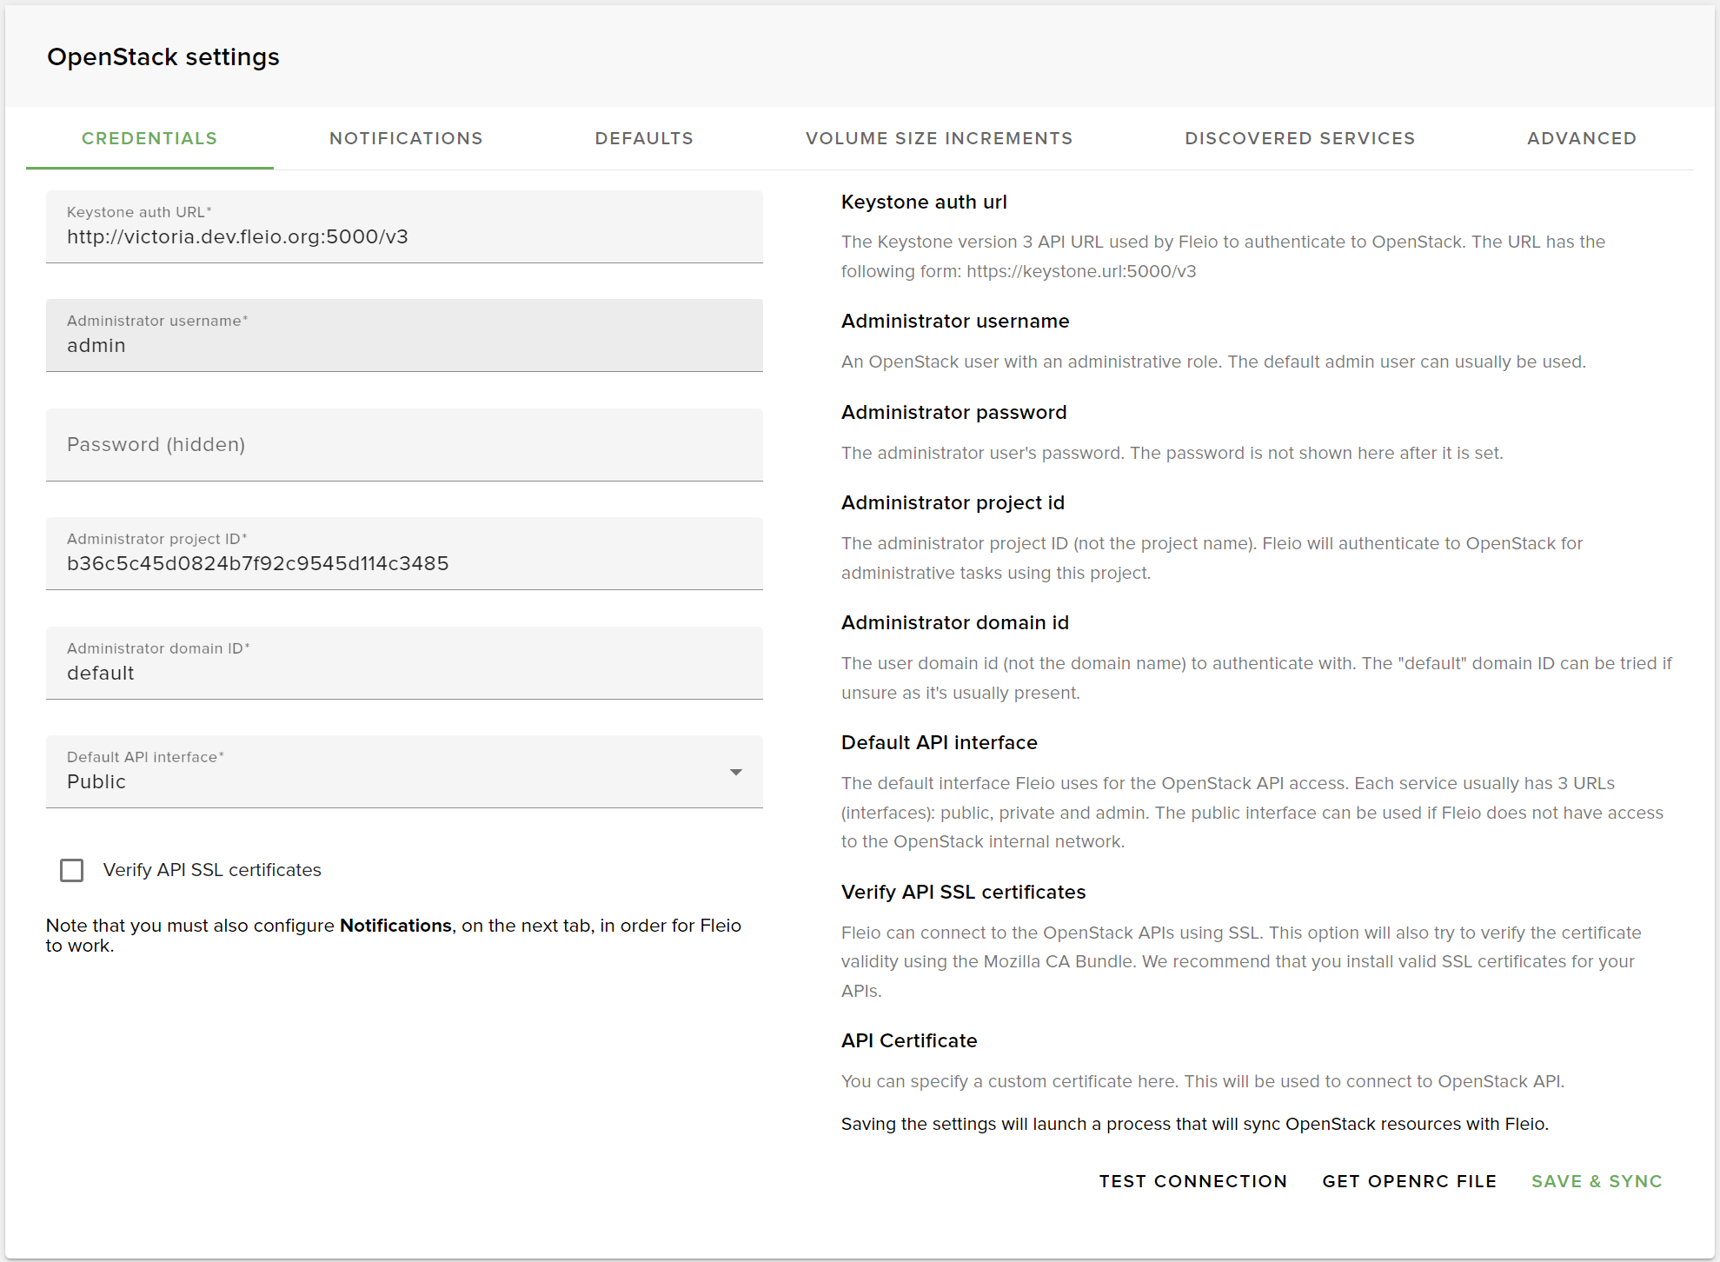Switch to the Advanced tab
This screenshot has width=1720, height=1262.
tap(1581, 138)
